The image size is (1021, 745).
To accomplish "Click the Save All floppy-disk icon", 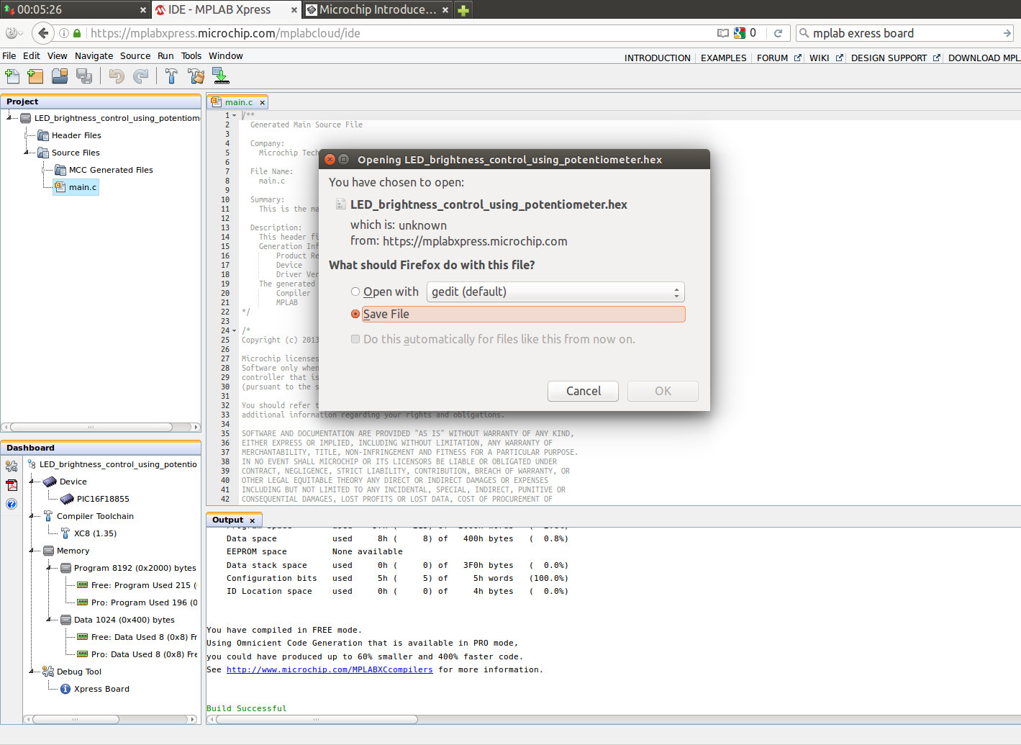I will tap(84, 76).
